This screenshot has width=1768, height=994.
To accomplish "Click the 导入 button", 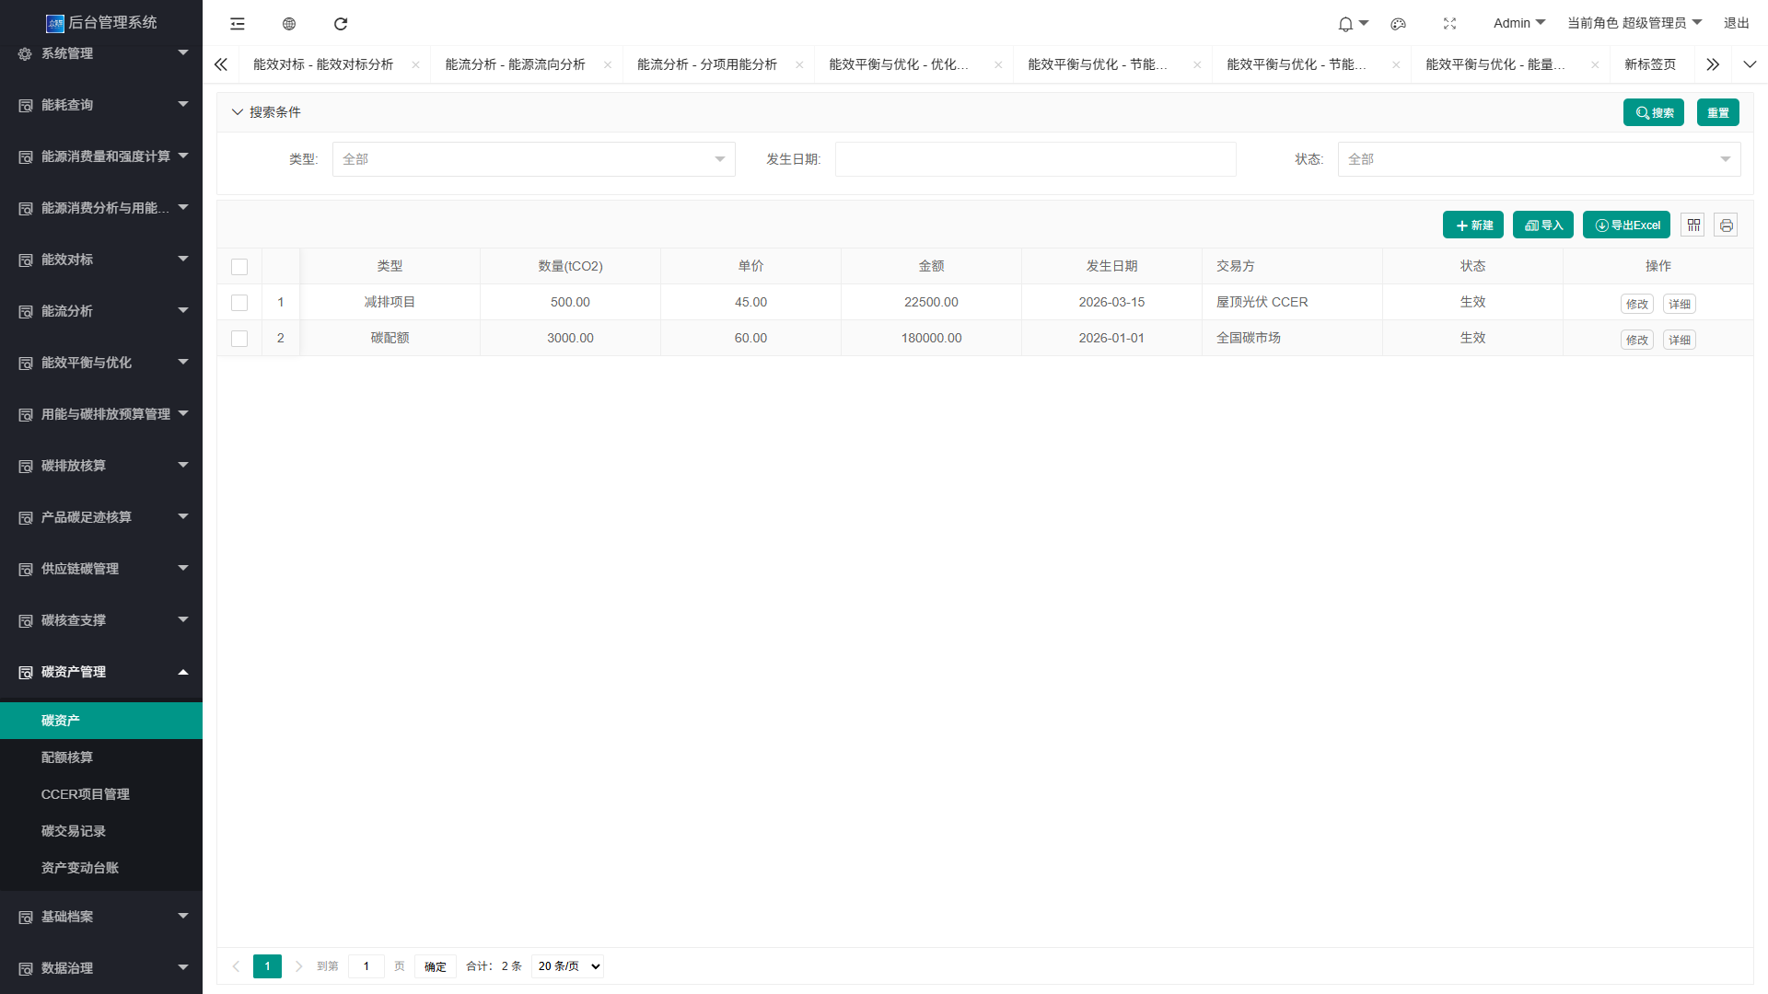I will coord(1543,225).
